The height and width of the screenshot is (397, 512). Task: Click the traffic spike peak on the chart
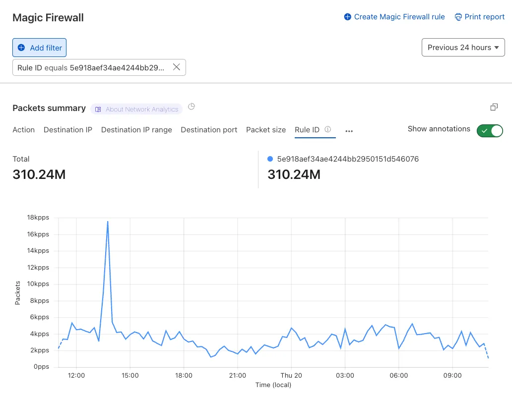(x=108, y=222)
